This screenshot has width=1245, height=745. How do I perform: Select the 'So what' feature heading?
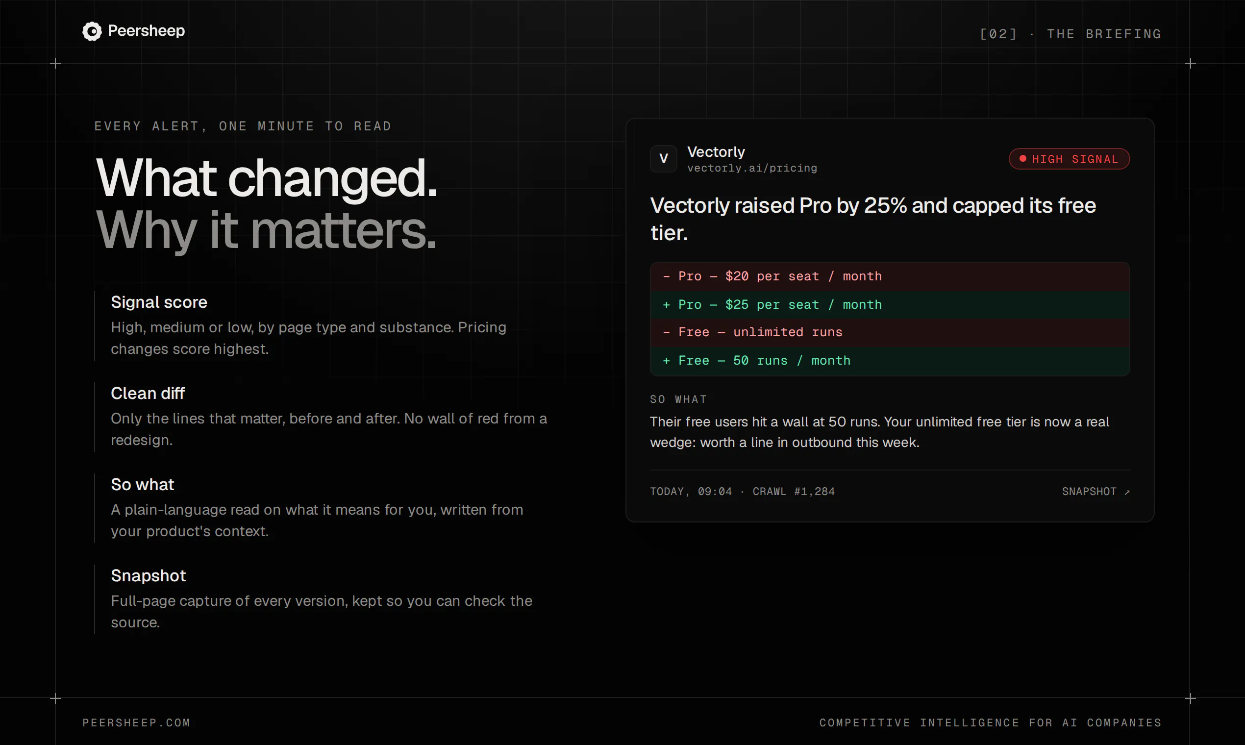[x=143, y=484]
